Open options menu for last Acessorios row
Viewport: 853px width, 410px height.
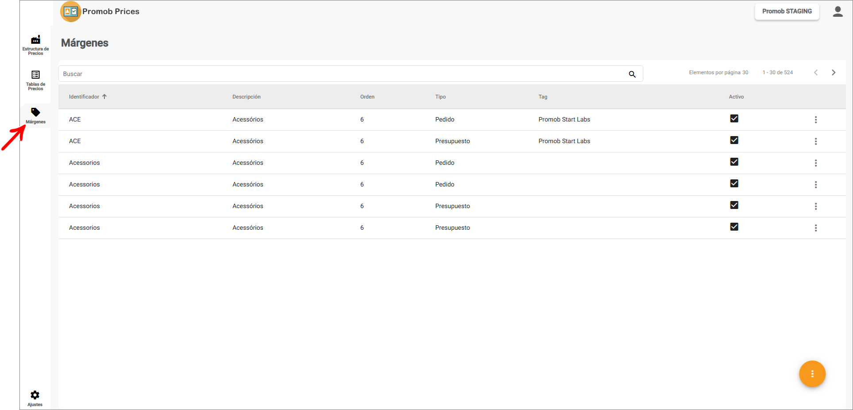click(815, 228)
